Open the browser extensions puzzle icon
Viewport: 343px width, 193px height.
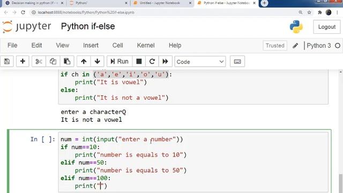[x=319, y=12]
